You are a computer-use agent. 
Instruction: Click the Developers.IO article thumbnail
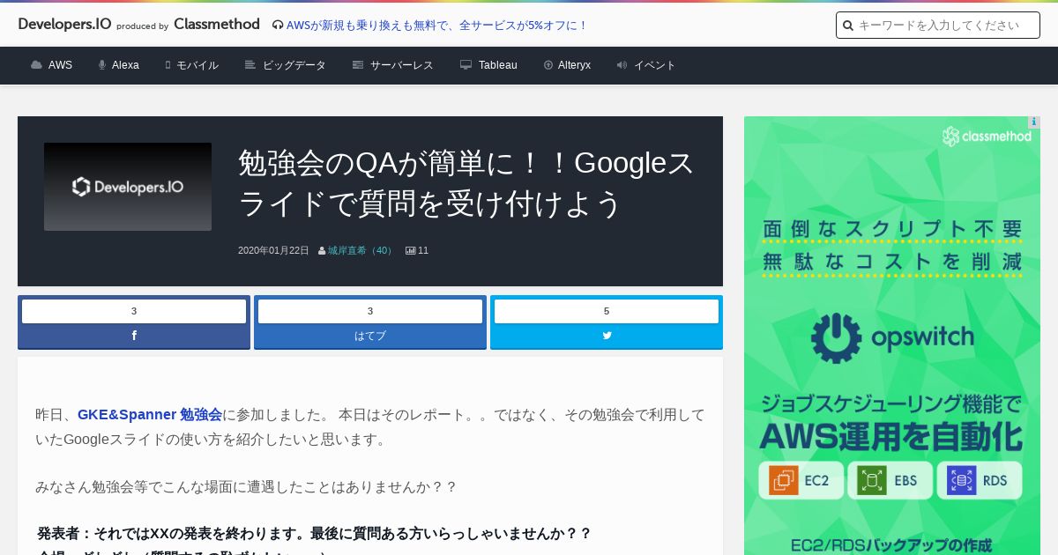coord(128,187)
